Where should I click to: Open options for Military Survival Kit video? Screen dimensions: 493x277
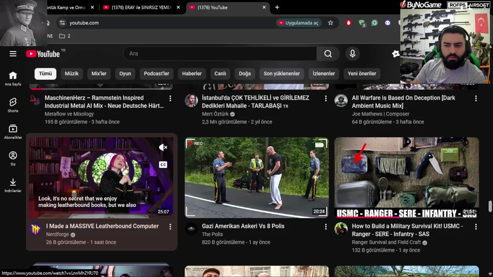click(x=476, y=227)
